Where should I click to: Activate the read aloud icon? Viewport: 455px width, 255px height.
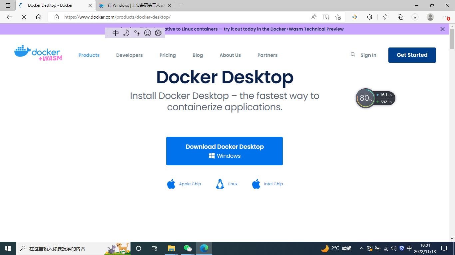click(314, 17)
